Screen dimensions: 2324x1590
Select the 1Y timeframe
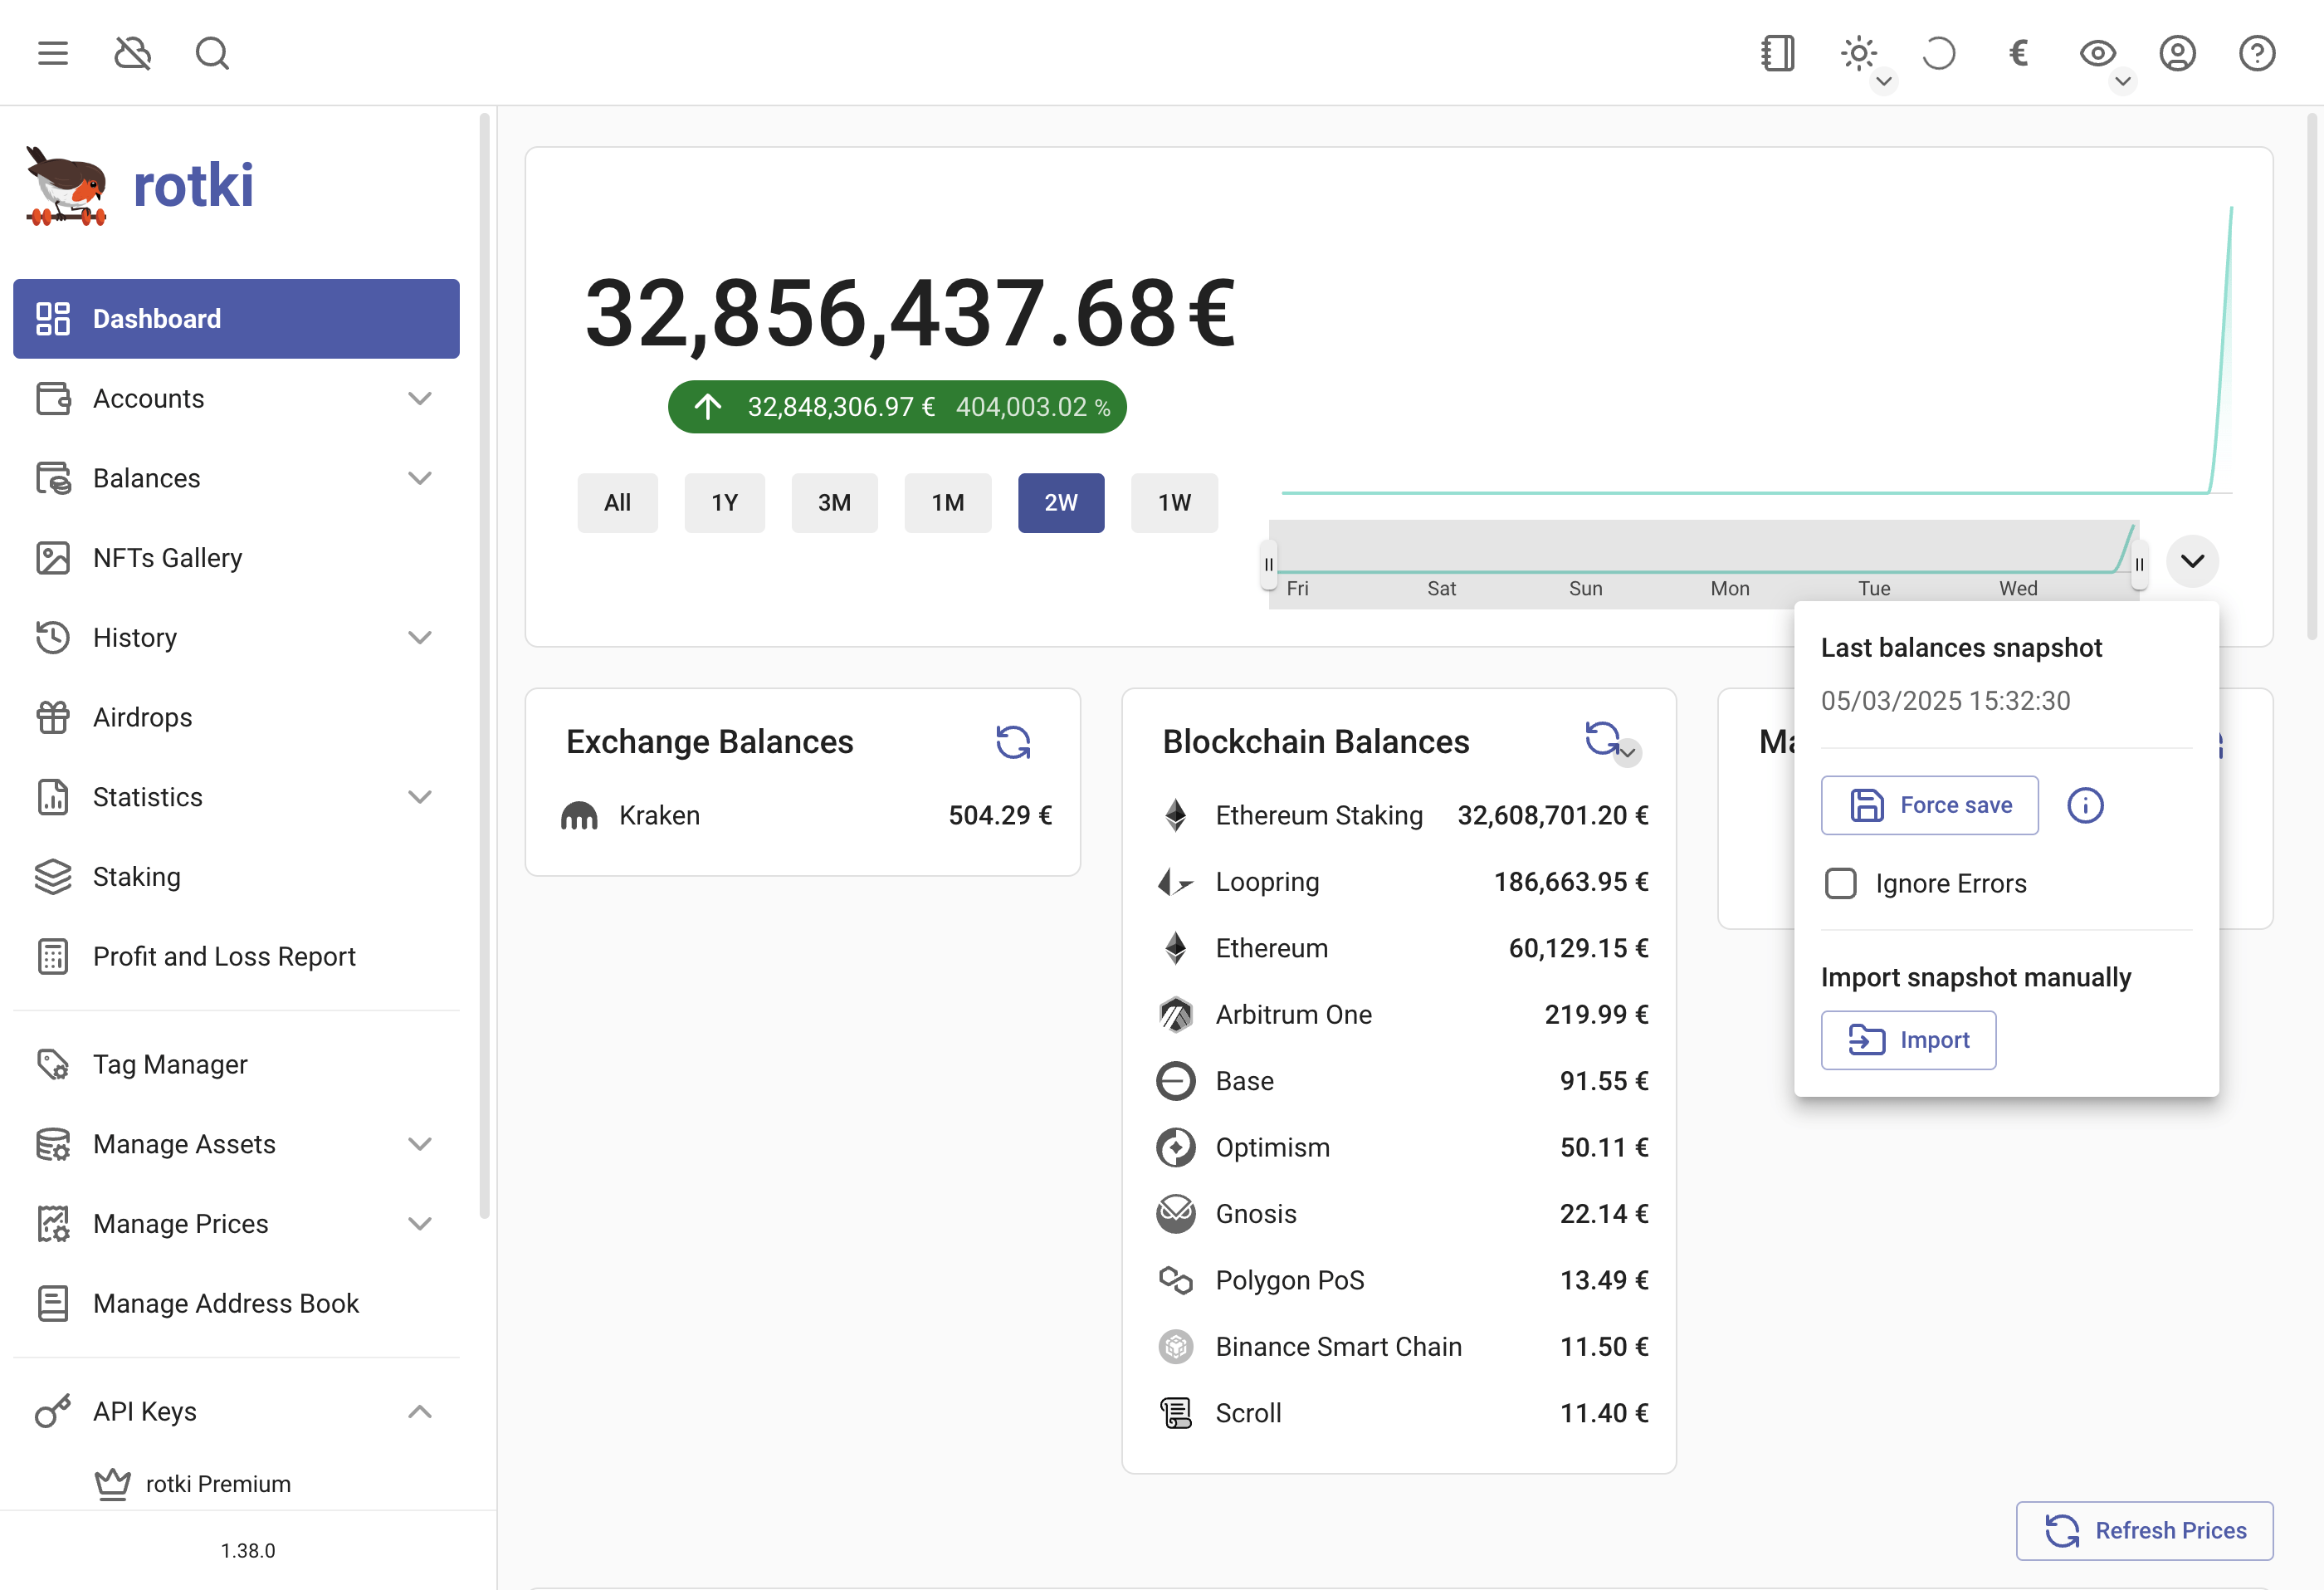pos(724,502)
